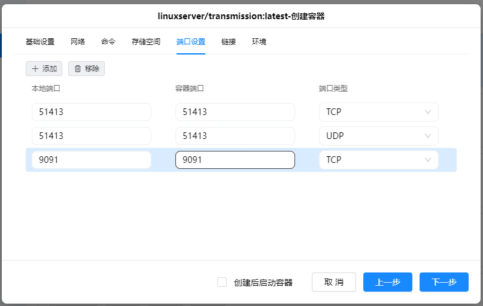483x306 pixels.
Task: Enable the 创建后启动容器 checkbox
Action: click(222, 282)
